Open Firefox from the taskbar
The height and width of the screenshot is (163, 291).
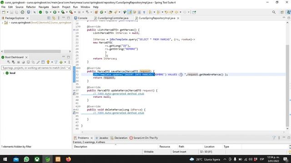pos(69,159)
